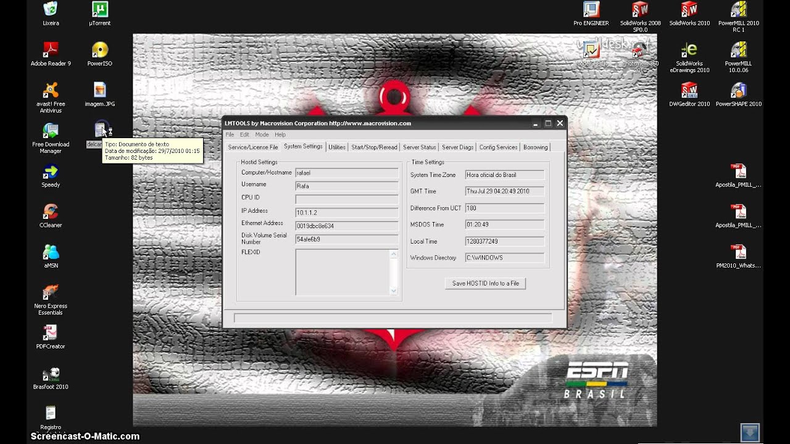Select the imagem.JPG file icon
This screenshot has width=790, height=444.
point(100,90)
